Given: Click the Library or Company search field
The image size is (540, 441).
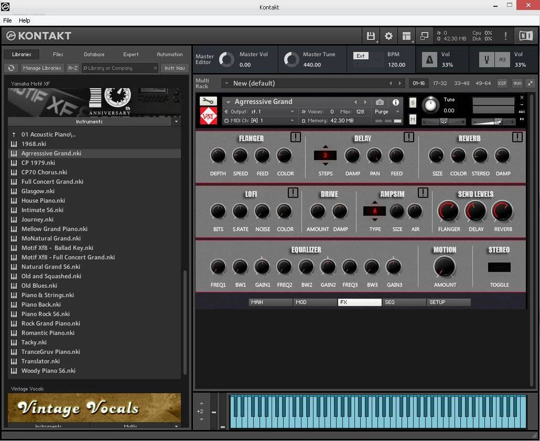Looking at the screenshot, I should (120, 68).
